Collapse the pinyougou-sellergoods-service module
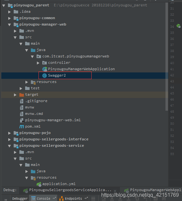 coord(9,146)
